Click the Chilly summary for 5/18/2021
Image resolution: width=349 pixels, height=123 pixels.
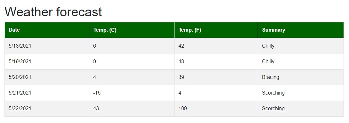click(301, 46)
